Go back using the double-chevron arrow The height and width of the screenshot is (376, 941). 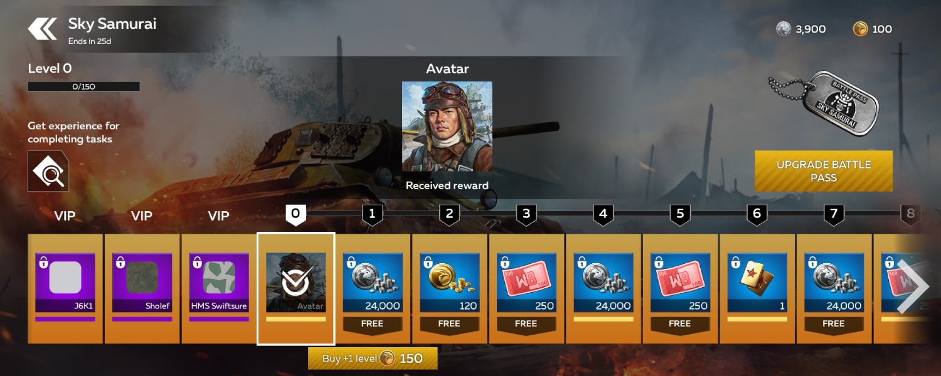[42, 29]
